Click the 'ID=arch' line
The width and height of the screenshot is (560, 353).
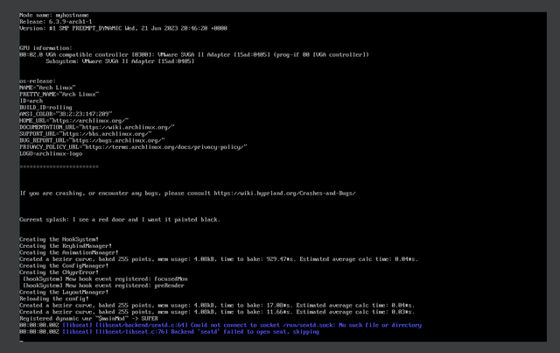point(31,101)
